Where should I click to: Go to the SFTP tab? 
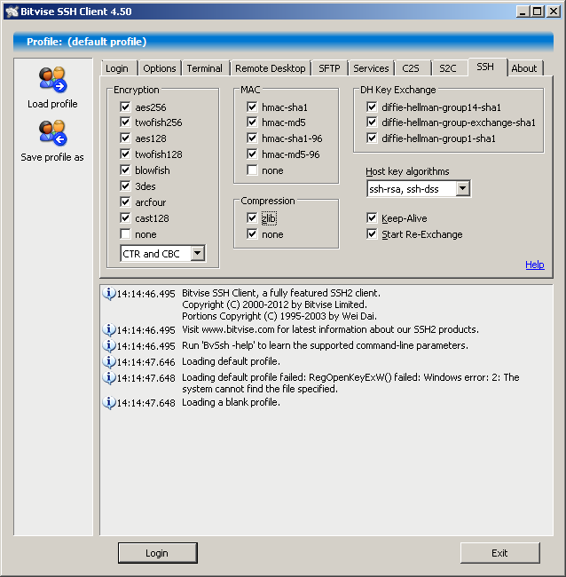click(329, 68)
